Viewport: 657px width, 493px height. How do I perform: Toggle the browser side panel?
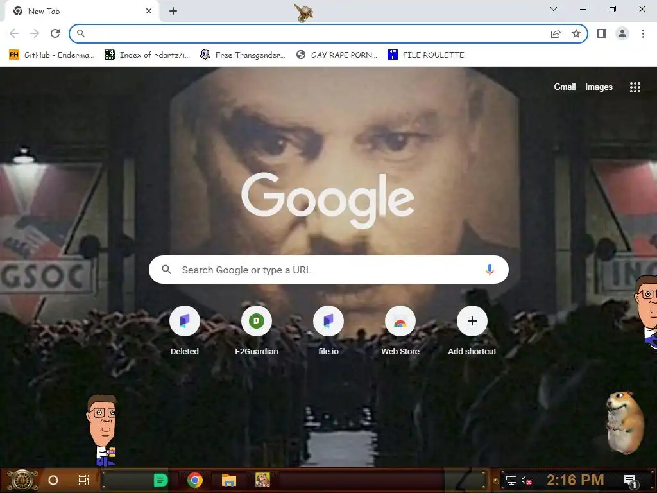(602, 33)
